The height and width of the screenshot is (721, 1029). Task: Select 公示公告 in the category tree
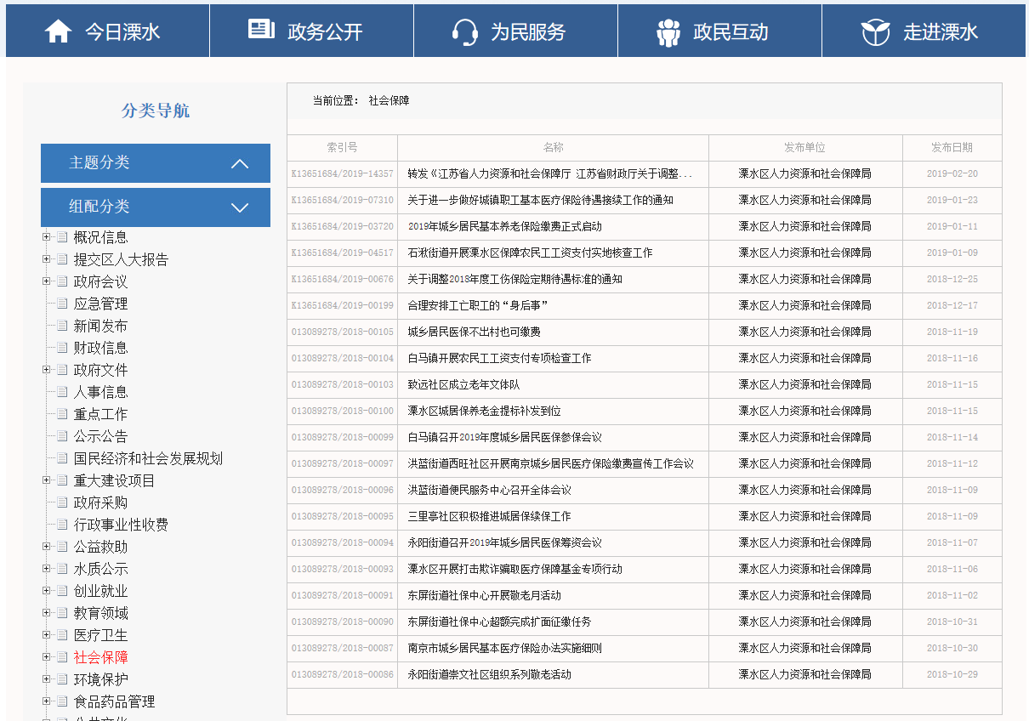click(x=100, y=436)
